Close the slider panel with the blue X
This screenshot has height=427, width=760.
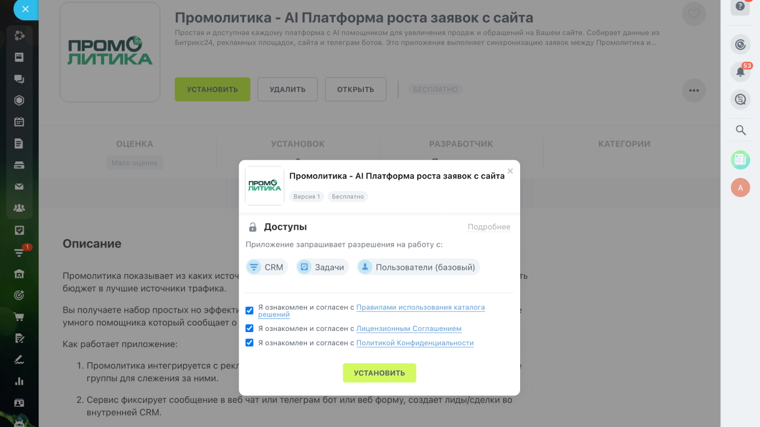(x=24, y=9)
